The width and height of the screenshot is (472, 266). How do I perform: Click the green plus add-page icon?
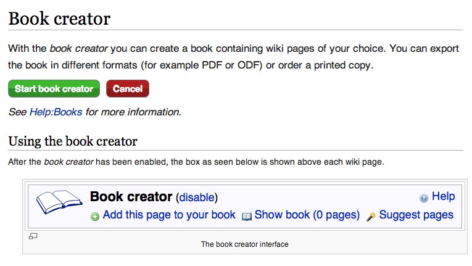tap(95, 216)
